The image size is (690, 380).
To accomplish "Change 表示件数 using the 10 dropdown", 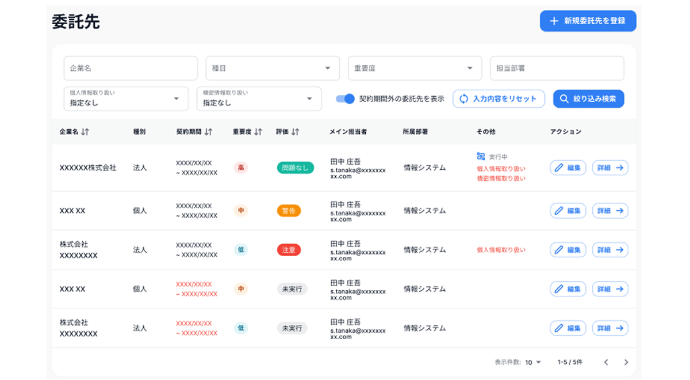I will [x=534, y=362].
